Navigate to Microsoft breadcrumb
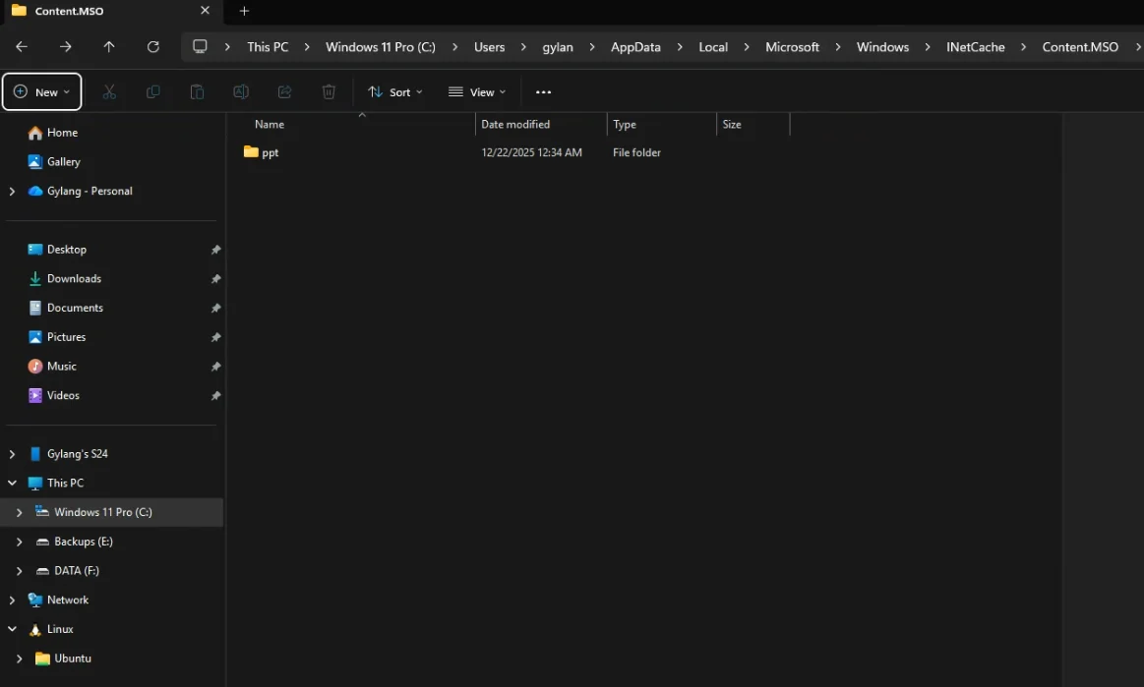 pyautogui.click(x=792, y=46)
